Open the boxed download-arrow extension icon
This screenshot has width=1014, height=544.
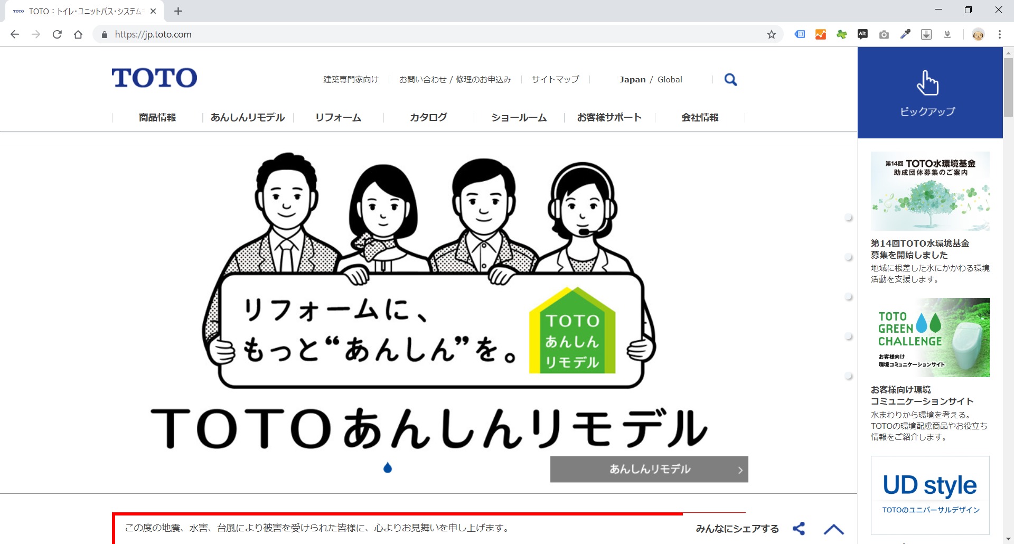(x=926, y=34)
